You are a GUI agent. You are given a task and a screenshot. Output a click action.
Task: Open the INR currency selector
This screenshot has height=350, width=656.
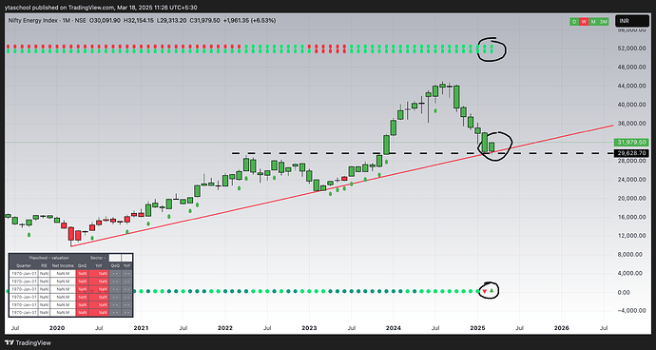pos(631,21)
